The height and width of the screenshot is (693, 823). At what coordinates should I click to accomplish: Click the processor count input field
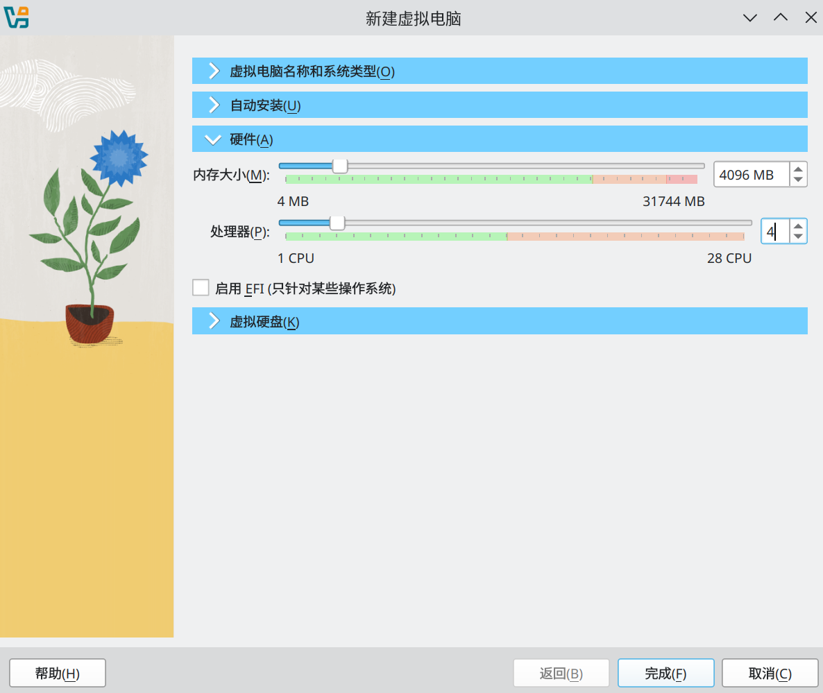(x=775, y=232)
